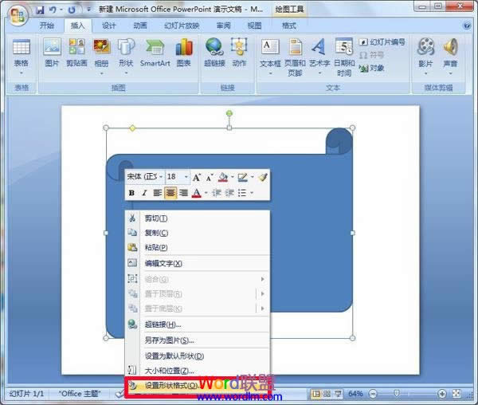The image size is (478, 405).
Task: Expand the 组合 (Group) submenu arrow
Action: click(x=262, y=279)
